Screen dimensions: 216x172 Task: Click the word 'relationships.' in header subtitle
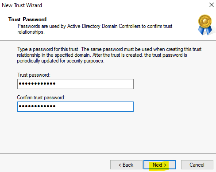click(31, 32)
